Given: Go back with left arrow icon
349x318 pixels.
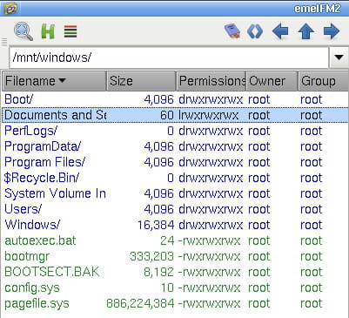Looking at the screenshot, I should tap(280, 31).
